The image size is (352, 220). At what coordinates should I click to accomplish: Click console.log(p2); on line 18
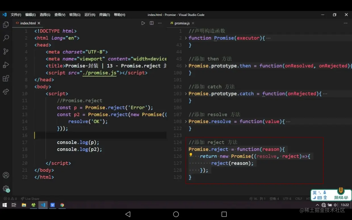79,149
